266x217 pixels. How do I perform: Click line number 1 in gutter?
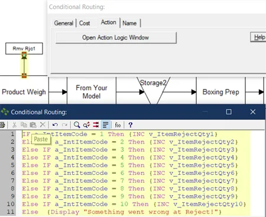(12, 134)
